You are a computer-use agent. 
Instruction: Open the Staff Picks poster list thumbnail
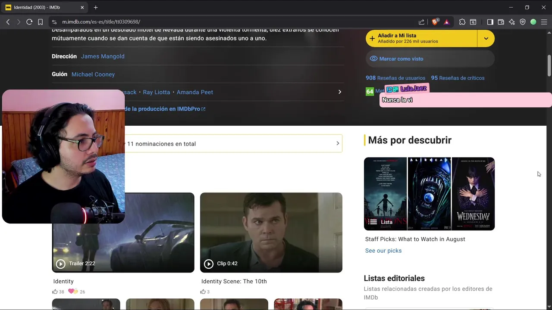(429, 194)
